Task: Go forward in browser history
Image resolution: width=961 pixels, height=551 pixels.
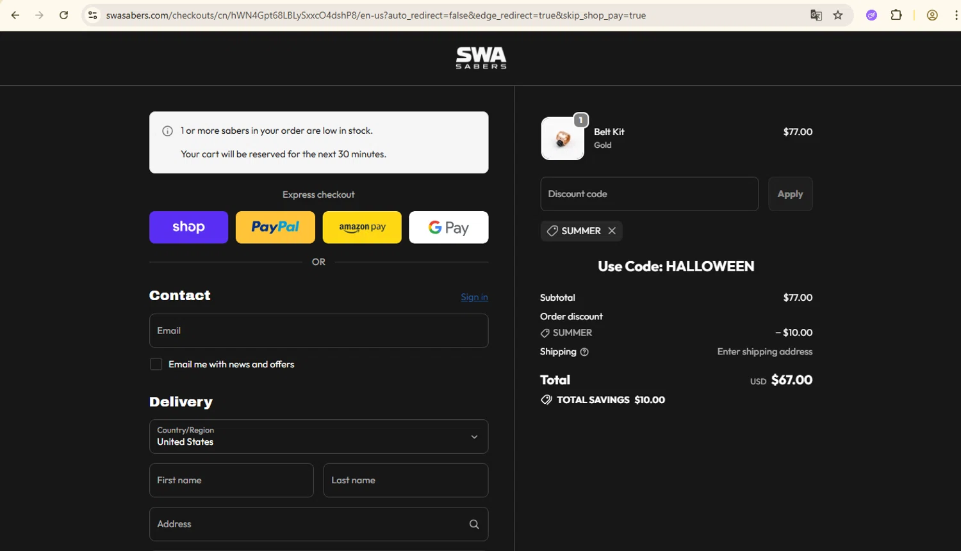Action: [39, 15]
